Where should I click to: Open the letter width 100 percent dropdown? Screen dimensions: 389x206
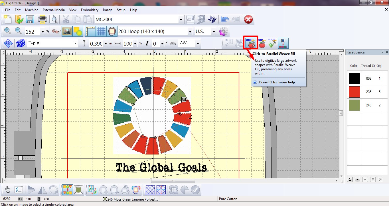pyautogui.click(x=135, y=44)
